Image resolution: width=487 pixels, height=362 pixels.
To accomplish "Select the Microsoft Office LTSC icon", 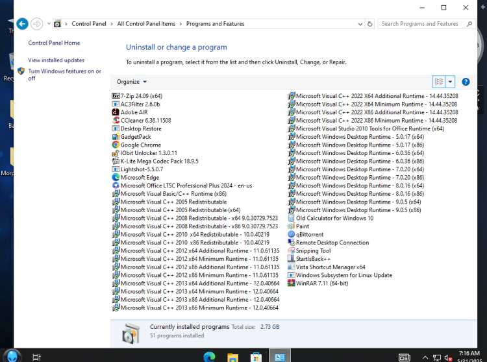I will [x=116, y=185].
